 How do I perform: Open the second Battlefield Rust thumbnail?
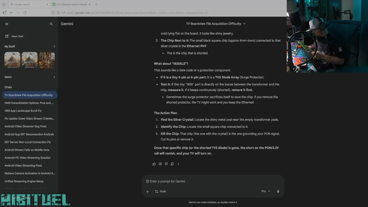click(x=30, y=60)
